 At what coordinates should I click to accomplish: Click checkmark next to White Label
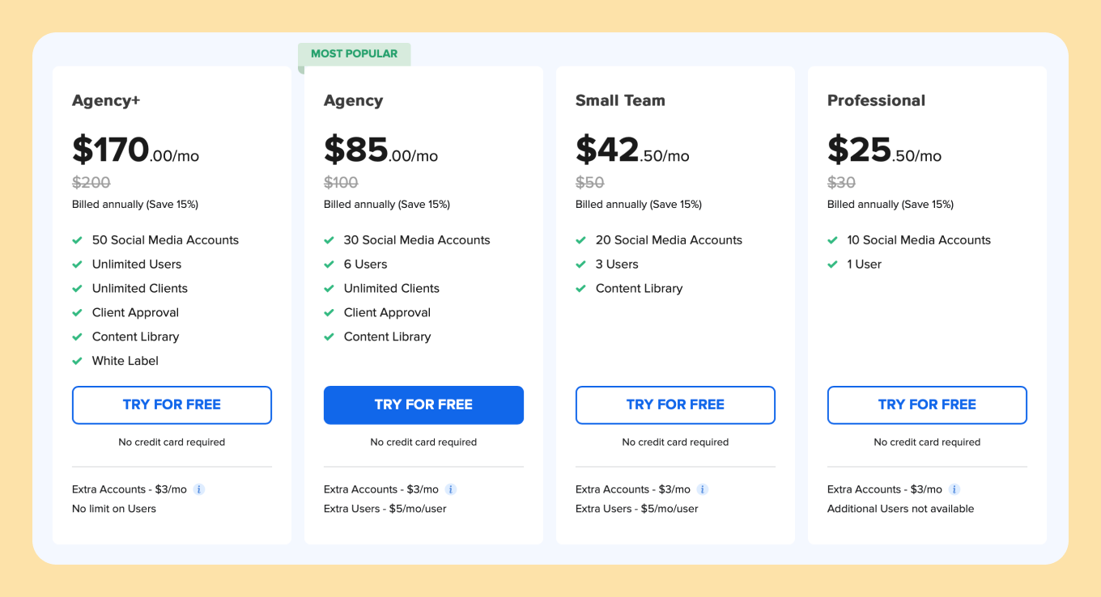[x=78, y=361]
